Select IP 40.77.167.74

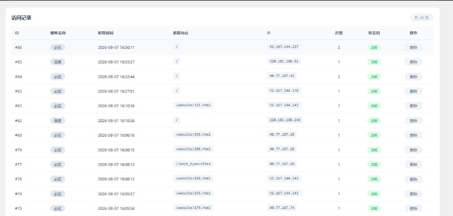coord(282,208)
